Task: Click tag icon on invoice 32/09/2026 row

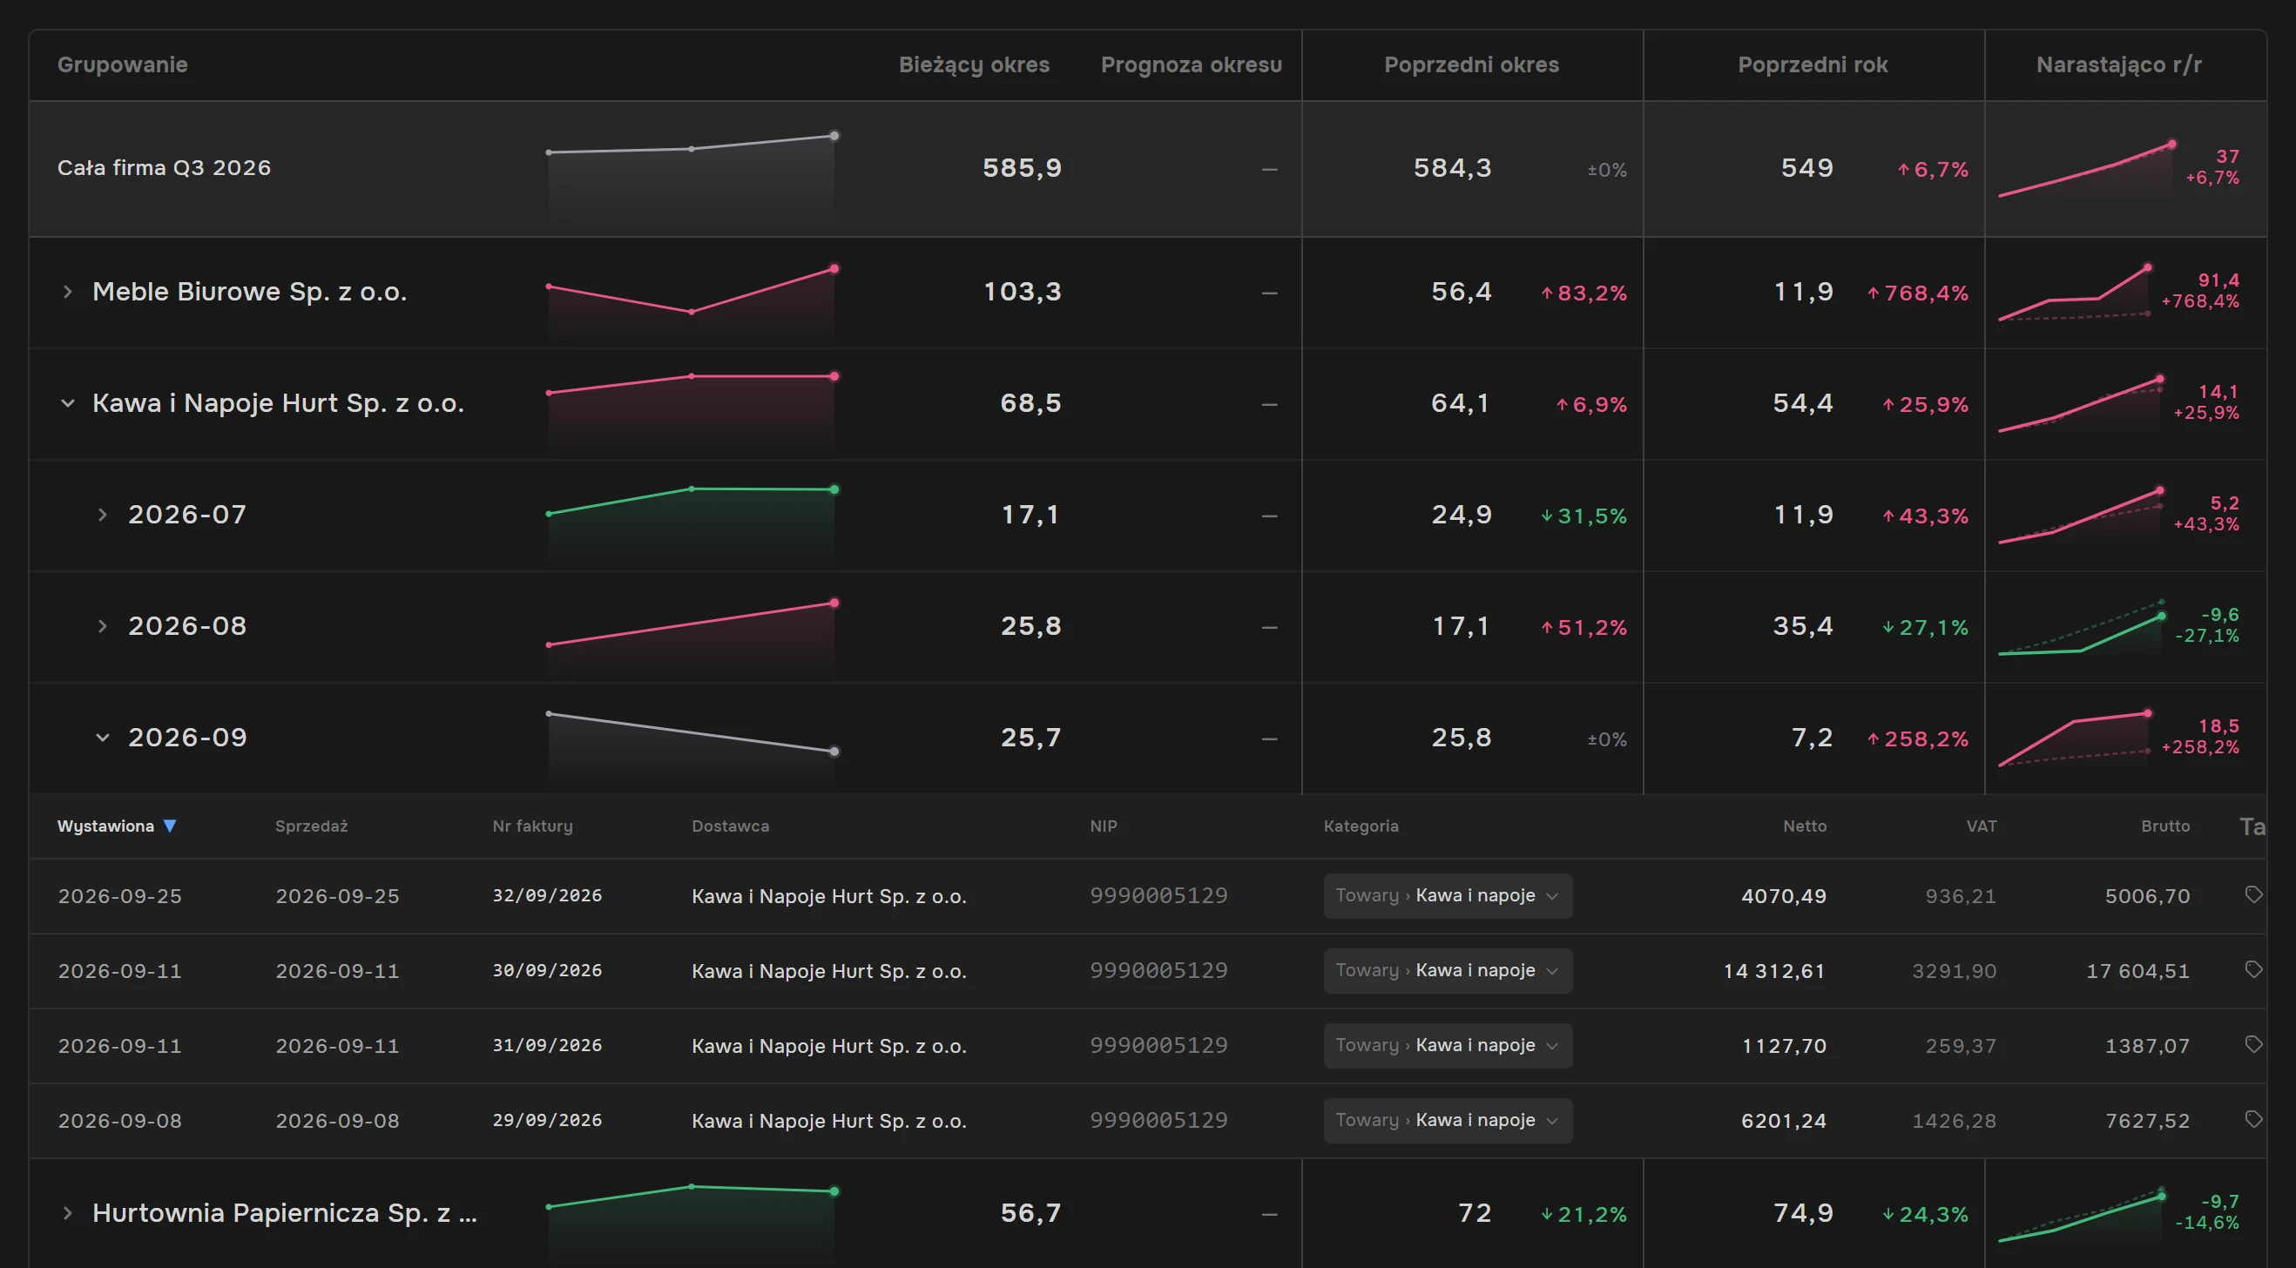Action: (x=2253, y=894)
